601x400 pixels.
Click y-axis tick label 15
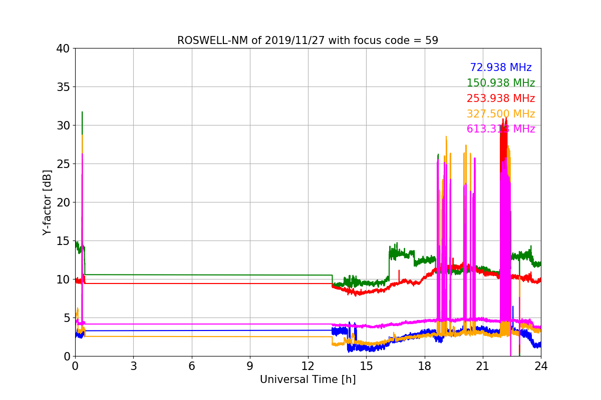click(x=63, y=241)
